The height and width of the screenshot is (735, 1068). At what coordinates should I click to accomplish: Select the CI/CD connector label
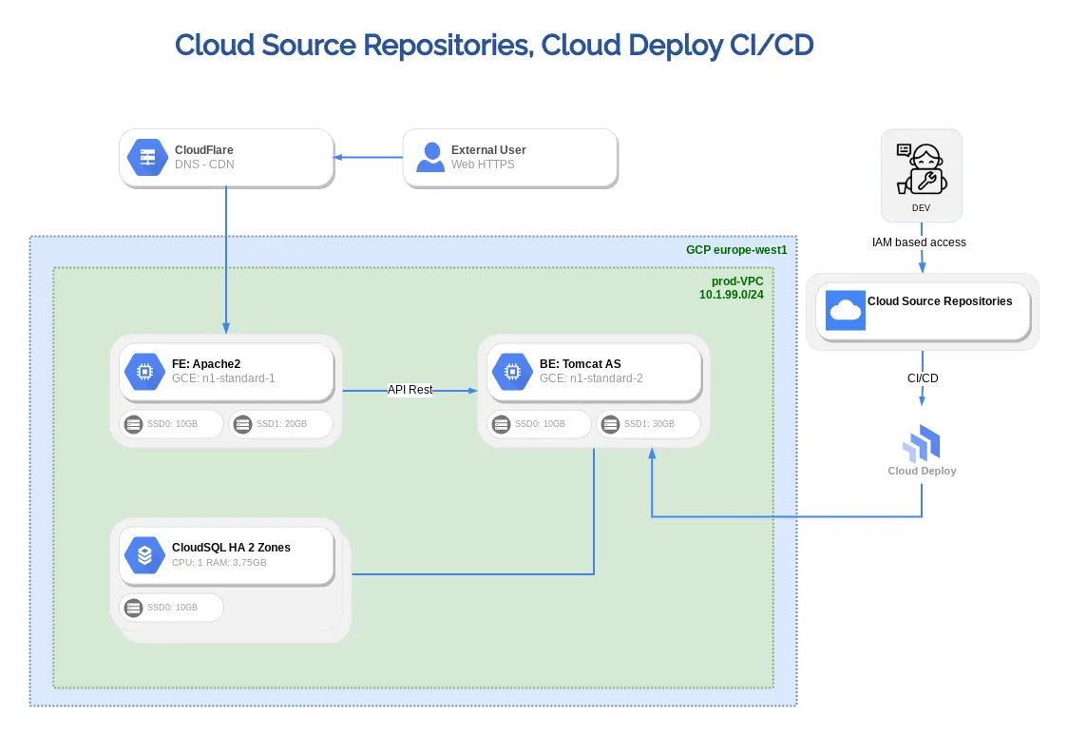tap(923, 377)
